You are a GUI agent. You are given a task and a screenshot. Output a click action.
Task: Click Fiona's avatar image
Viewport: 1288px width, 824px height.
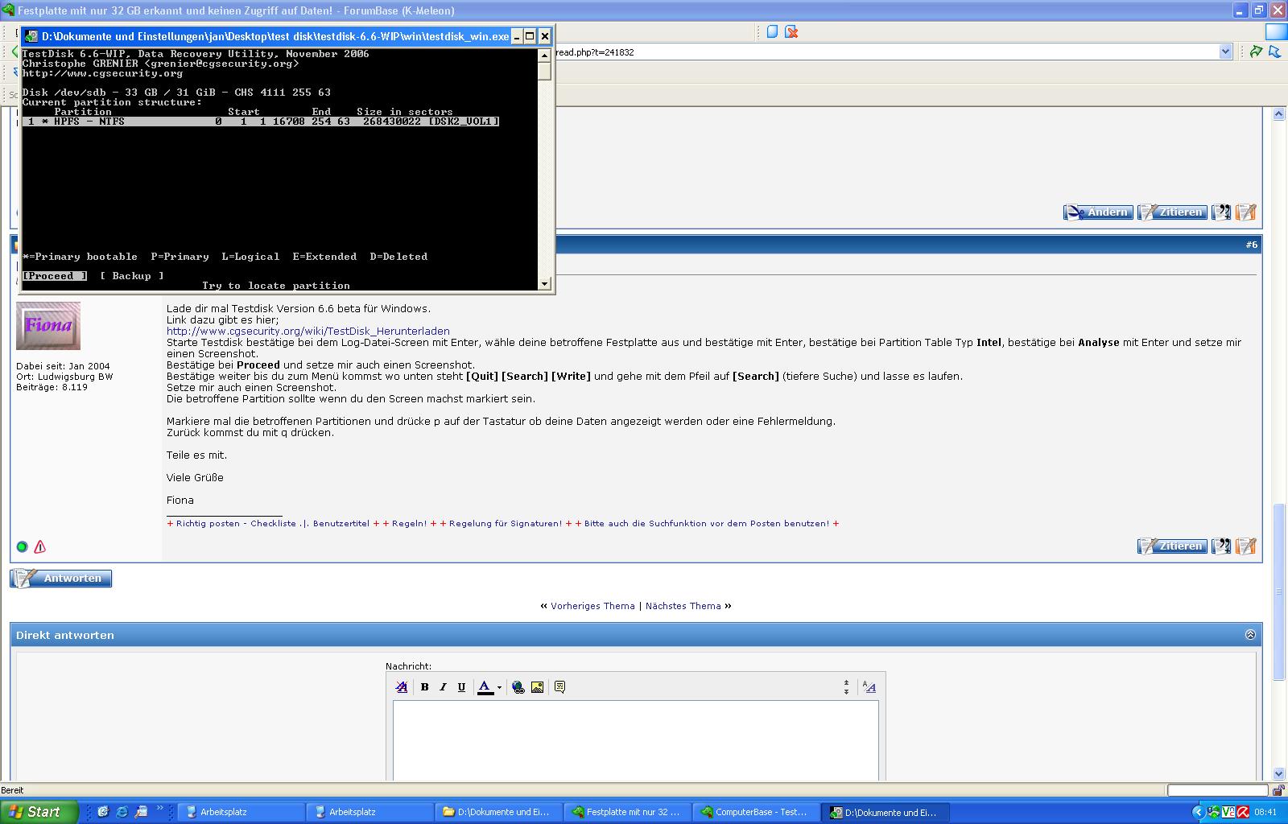coord(48,326)
